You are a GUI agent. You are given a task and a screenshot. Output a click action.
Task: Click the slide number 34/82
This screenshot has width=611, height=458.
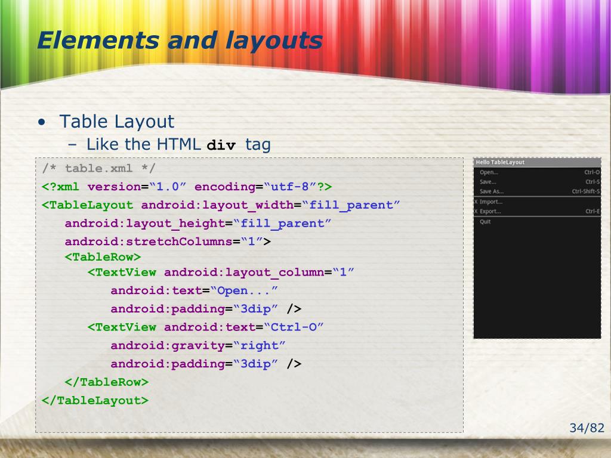tap(587, 428)
